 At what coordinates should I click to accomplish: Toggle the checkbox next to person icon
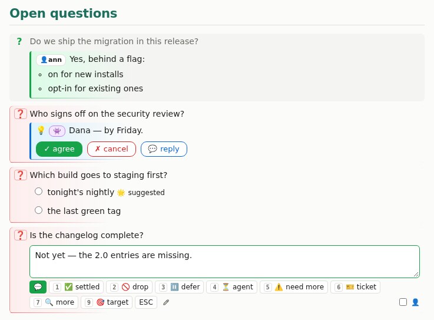click(403, 302)
